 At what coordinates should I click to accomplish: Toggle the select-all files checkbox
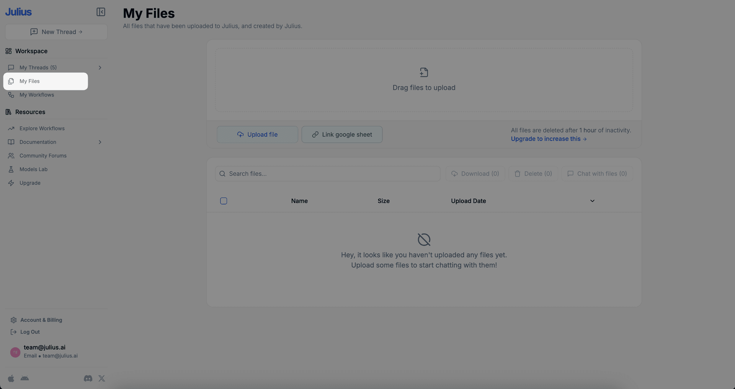coord(224,201)
